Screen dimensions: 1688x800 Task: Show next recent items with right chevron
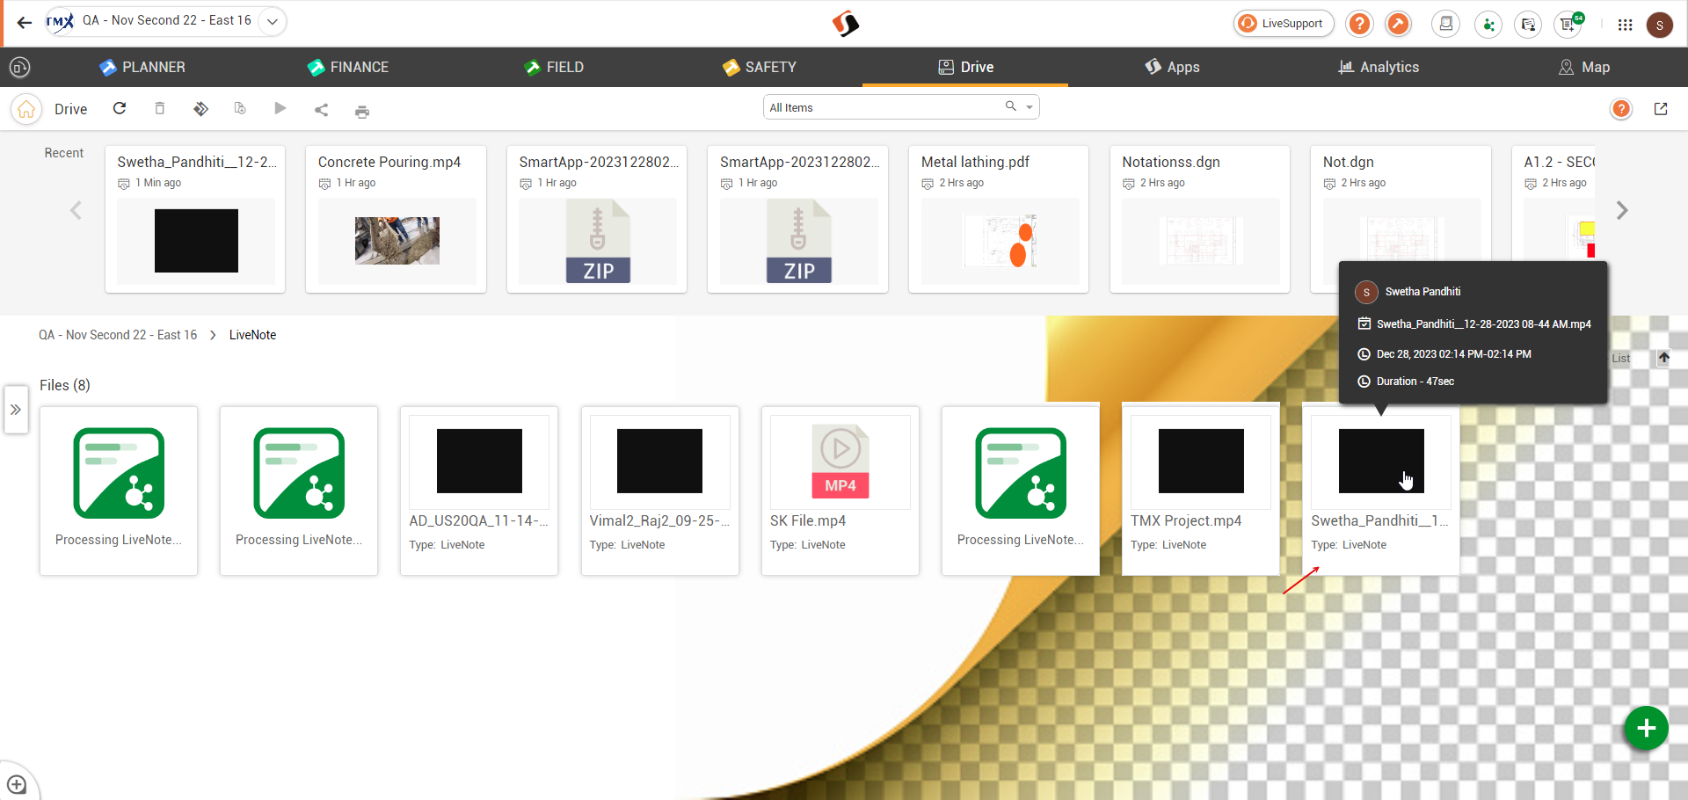tap(1622, 210)
